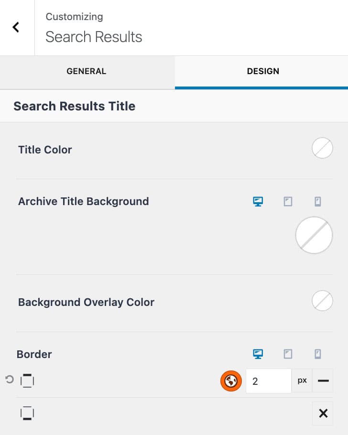Click the desktop preview icon above Archive Title Background
Screen dimensions: 348x435
coord(258,201)
